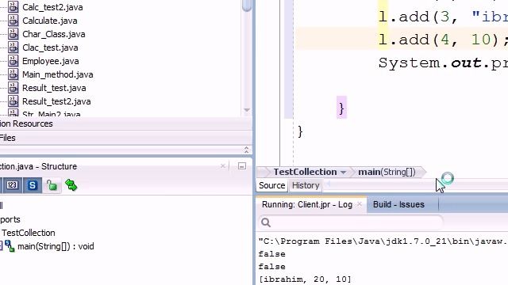Viewport: 508px width, 285px height.
Task: Click the [ibrahim, 20, 10] output line
Action: click(x=305, y=279)
